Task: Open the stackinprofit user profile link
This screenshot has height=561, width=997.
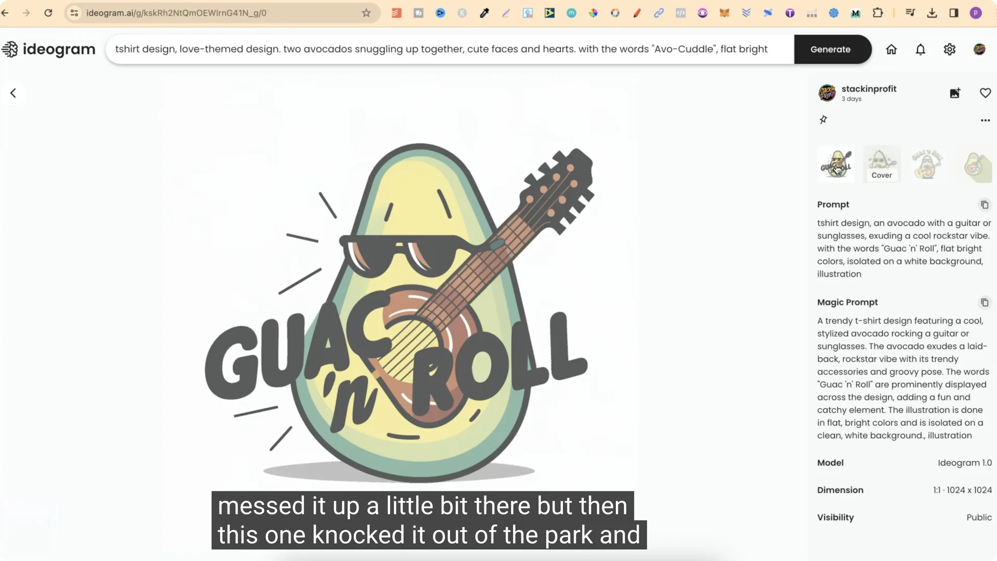Action: (x=869, y=89)
